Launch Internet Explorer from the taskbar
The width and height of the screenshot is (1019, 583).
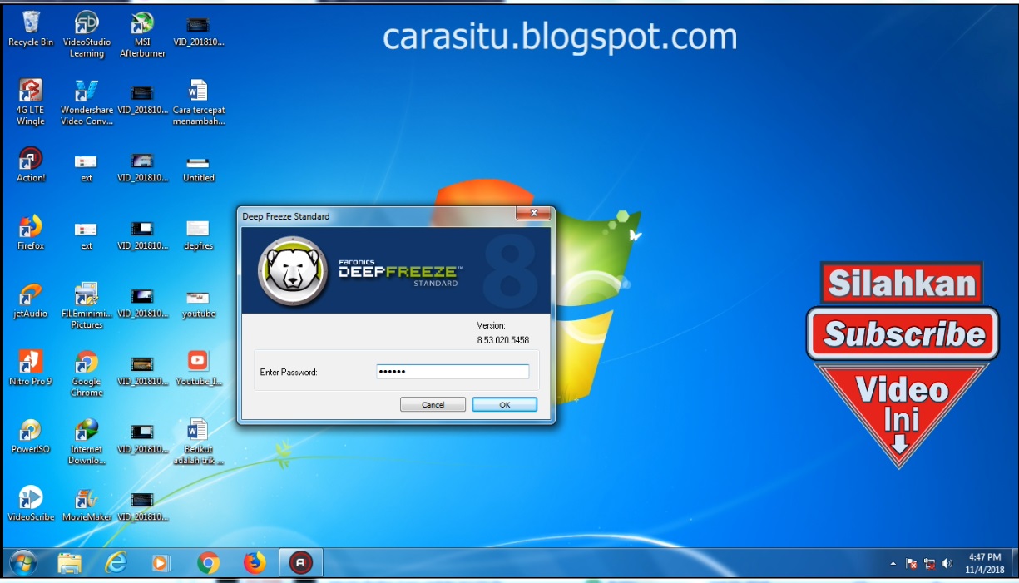coord(116,563)
